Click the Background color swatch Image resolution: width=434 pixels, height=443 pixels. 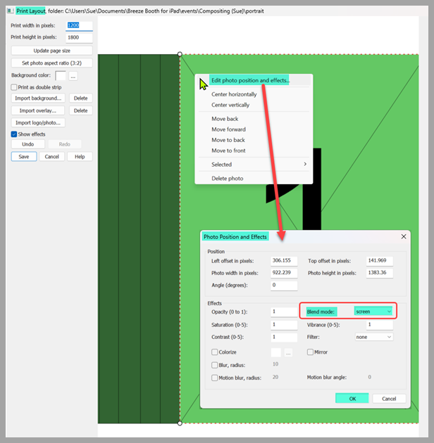[x=61, y=76]
